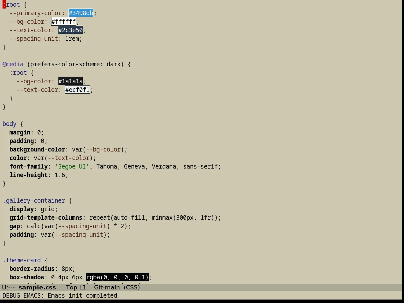Click the line-height property
The height and width of the screenshot is (303, 404).
point(28,175)
